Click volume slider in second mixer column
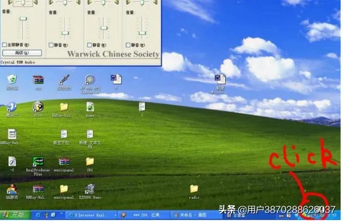Image resolution: width=343 pixels, height=221 pixels. tap(65, 33)
